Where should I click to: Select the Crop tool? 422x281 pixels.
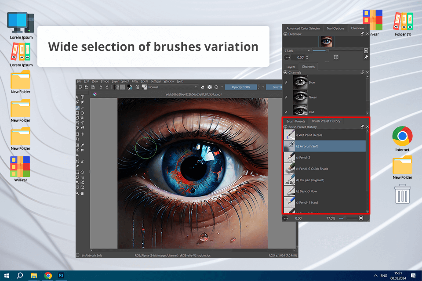tap(77, 139)
